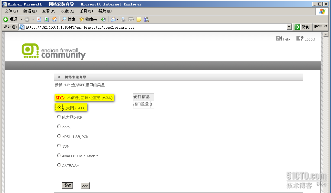Open the Back button history dropdown
Viewport: 331px width, 193px height.
pos(21,19)
